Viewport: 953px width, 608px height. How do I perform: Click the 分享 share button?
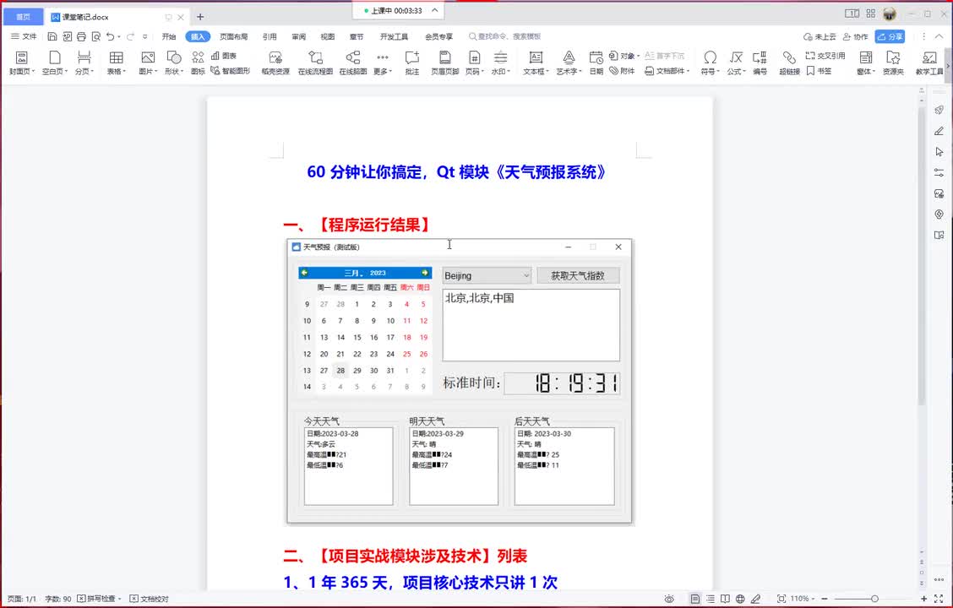[x=890, y=36]
